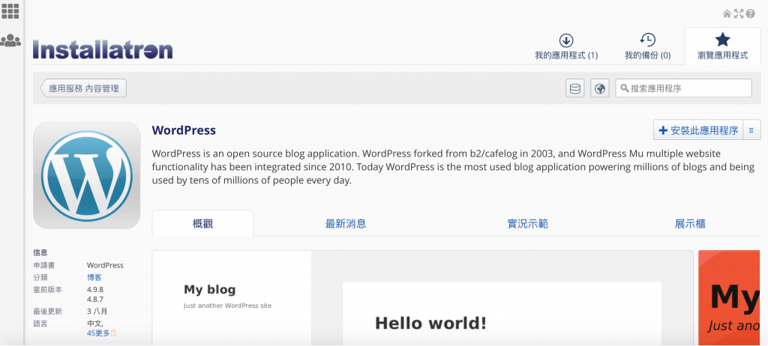Switch to the 最新消息 tab
The height and width of the screenshot is (346, 768).
[346, 224]
